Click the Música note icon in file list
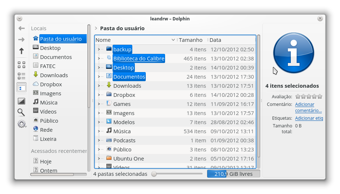Screen dimensions: 340x194 point(109,131)
